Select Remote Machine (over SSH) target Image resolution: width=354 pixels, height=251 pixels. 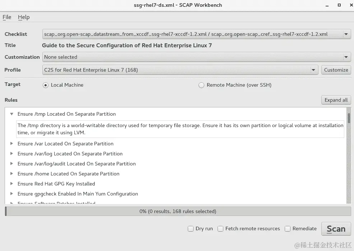coord(201,85)
